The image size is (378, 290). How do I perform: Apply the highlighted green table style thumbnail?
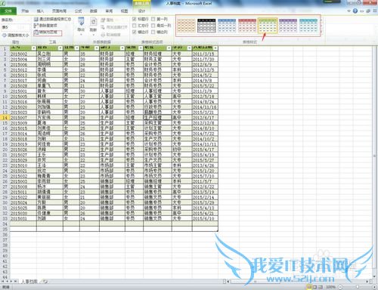268,26
